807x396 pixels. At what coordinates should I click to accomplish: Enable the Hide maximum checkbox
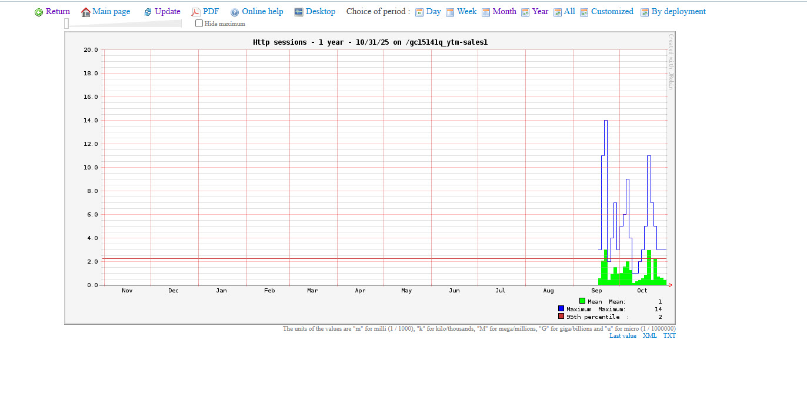coord(199,24)
